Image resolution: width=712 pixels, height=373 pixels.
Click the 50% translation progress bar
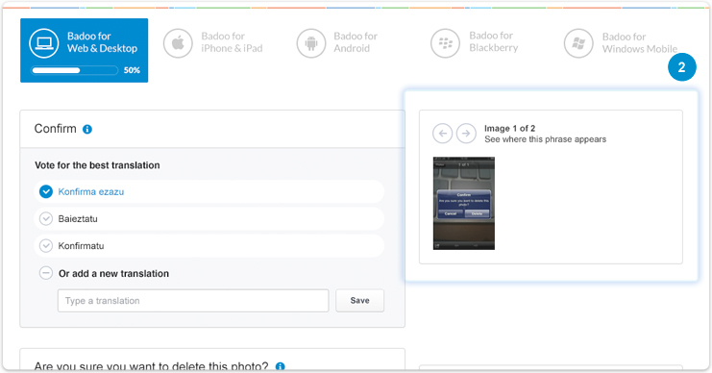[75, 70]
